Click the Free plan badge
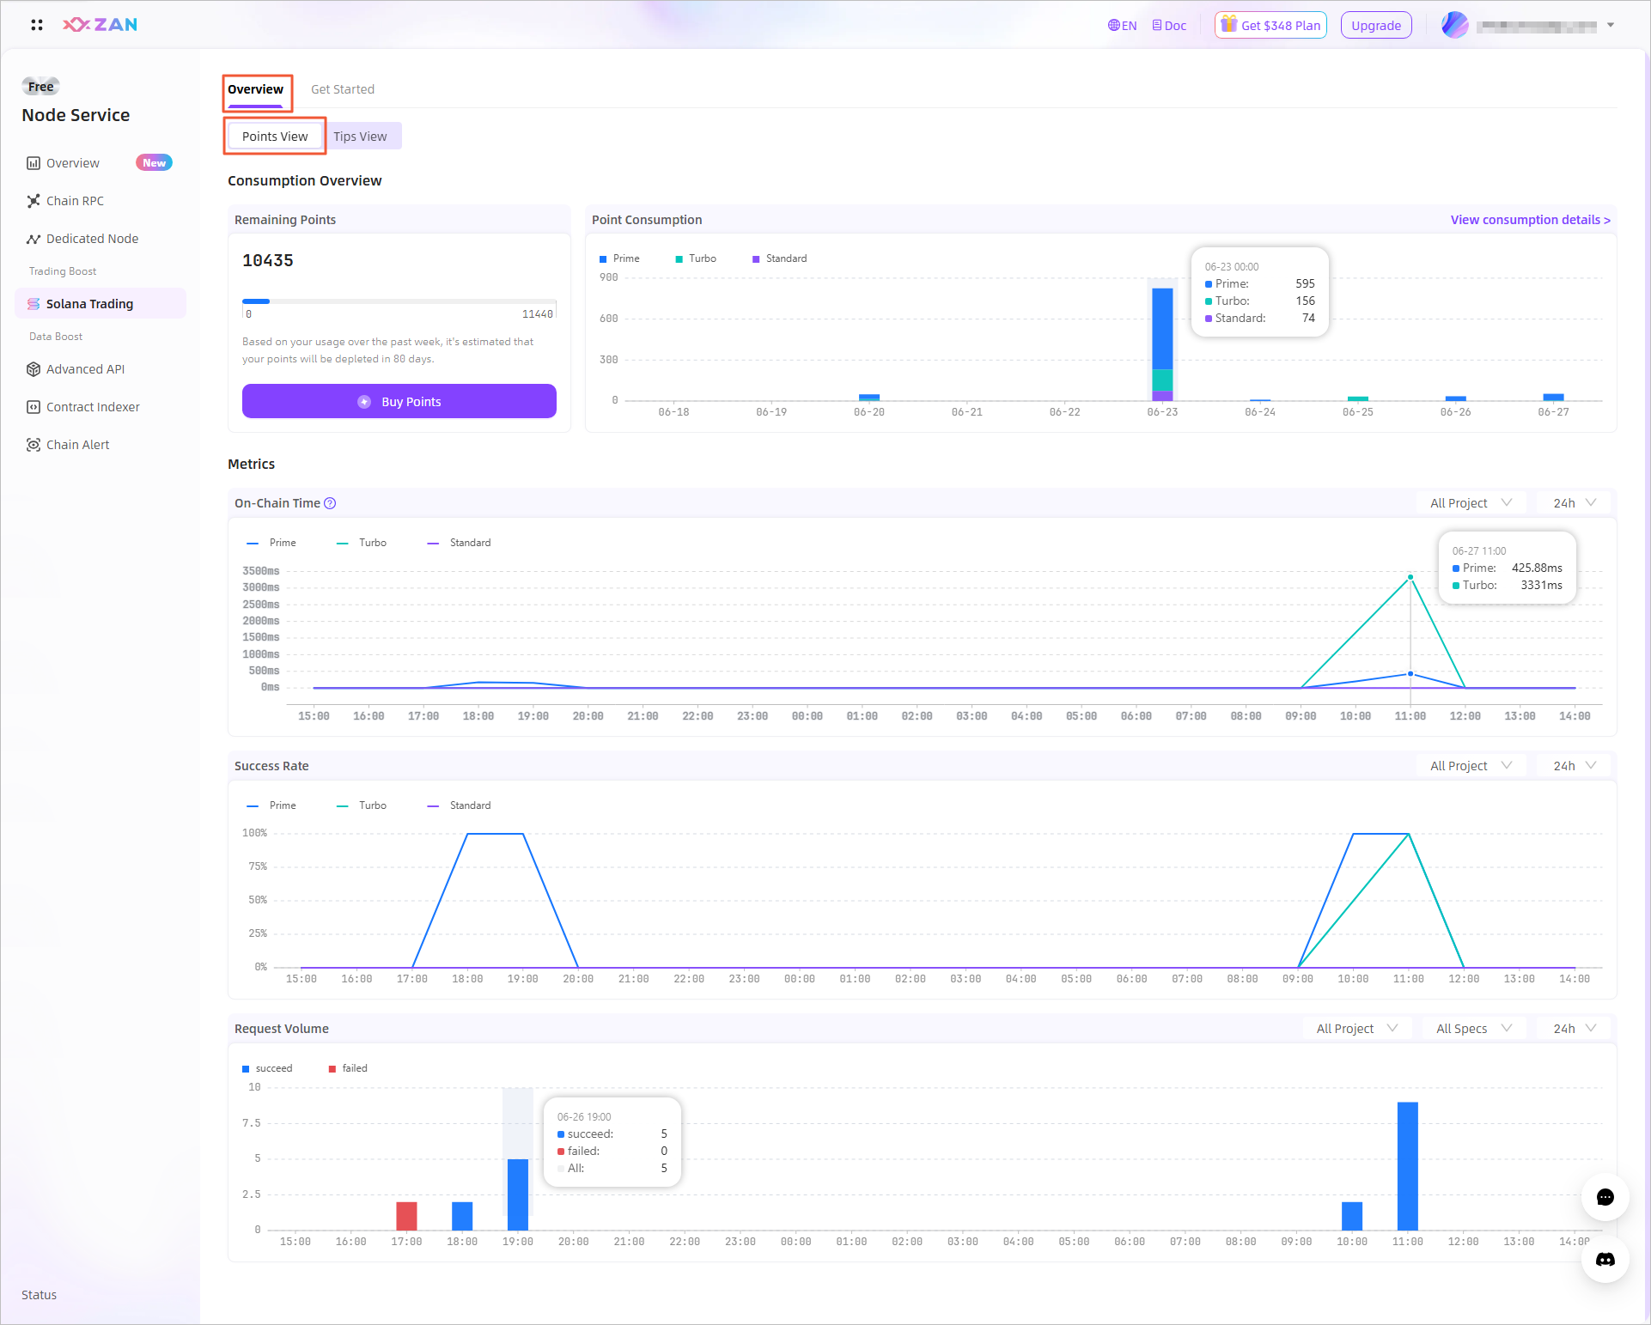 (40, 87)
